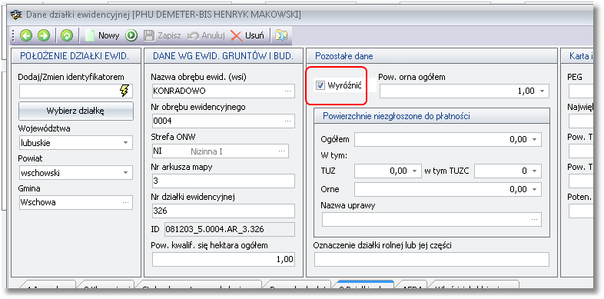Click the Wybierz działkę button
Image resolution: width=604 pixels, height=299 pixels.
click(76, 111)
